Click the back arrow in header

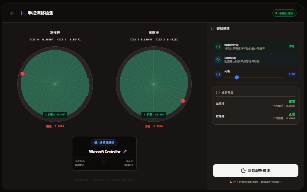coord(12,13)
